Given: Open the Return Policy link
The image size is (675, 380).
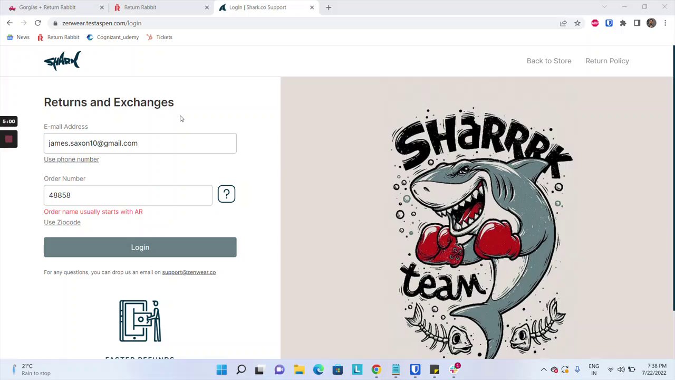Looking at the screenshot, I should [x=607, y=61].
